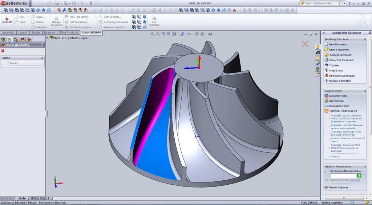This screenshot has height=205, width=372.
Task: Click the wrench icon in toolbar
Action: (64, 10)
